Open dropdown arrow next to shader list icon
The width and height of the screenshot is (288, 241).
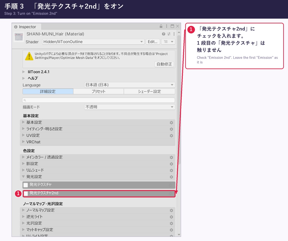point(172,42)
